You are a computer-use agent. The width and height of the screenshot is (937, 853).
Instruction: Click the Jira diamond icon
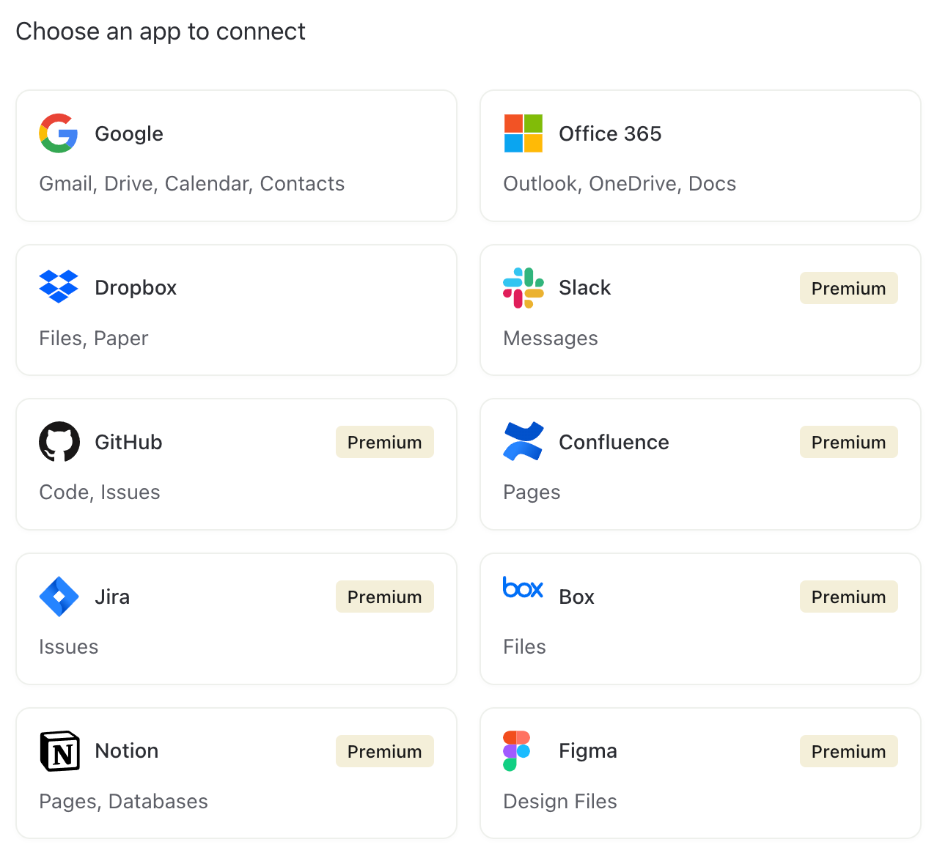click(59, 597)
